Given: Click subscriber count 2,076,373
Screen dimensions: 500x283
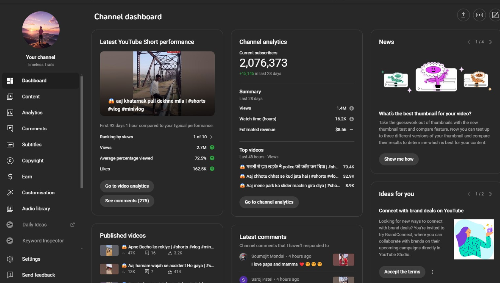Looking at the screenshot, I should 263,63.
